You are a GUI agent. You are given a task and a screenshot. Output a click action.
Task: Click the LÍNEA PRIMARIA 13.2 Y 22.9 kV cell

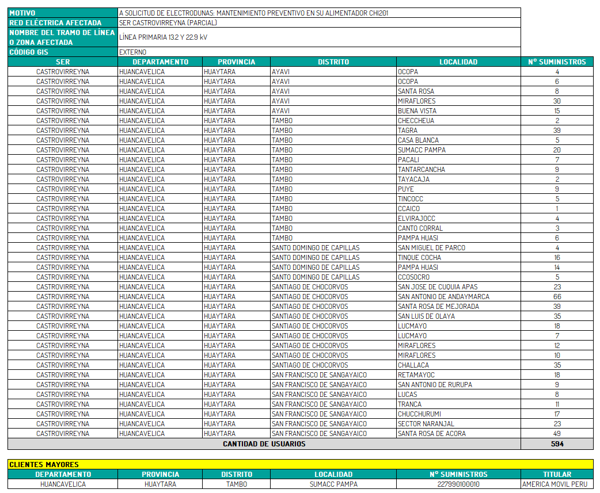(319, 37)
